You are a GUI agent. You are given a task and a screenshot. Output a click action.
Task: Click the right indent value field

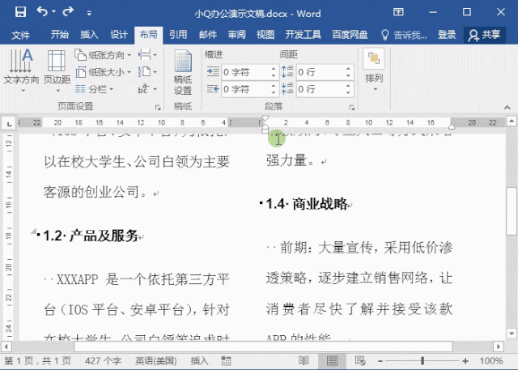point(245,89)
